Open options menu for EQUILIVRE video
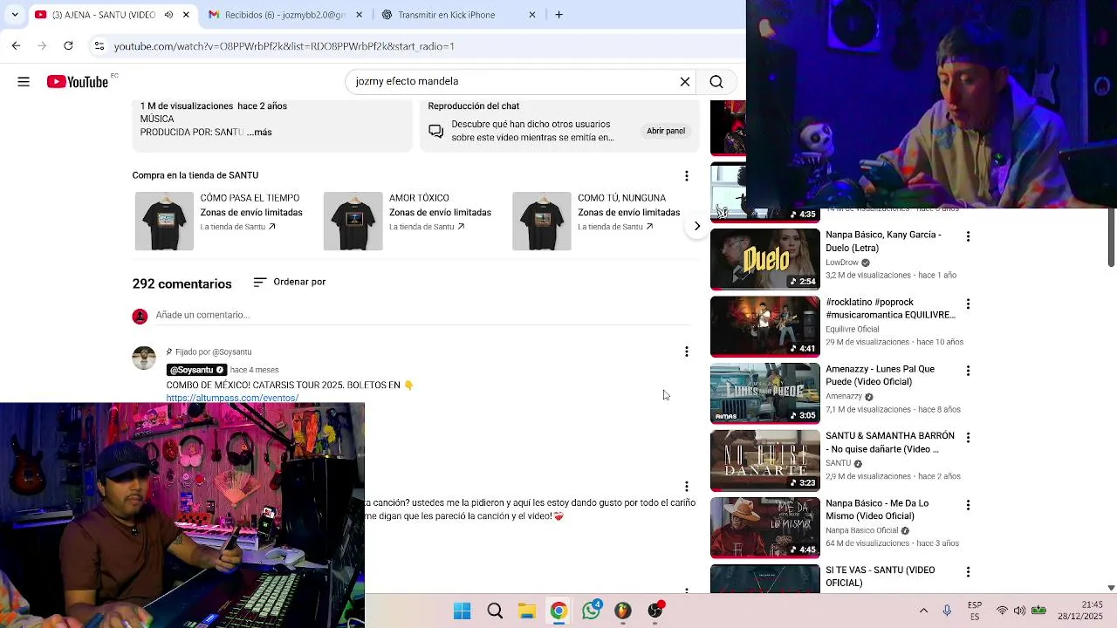 [x=968, y=304]
